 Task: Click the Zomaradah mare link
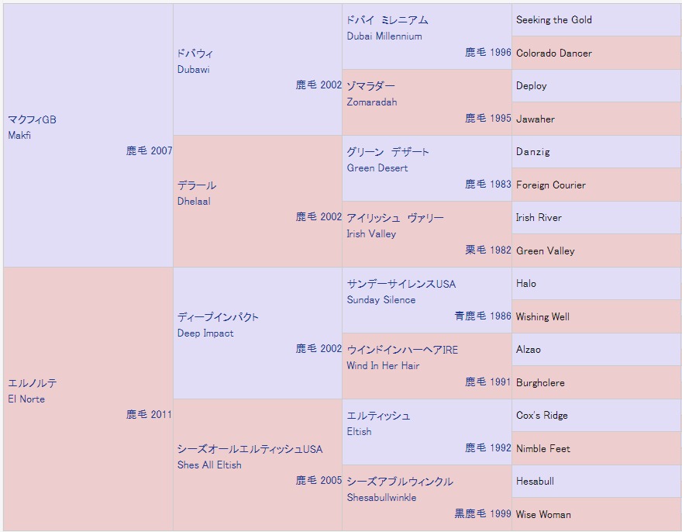tap(372, 102)
